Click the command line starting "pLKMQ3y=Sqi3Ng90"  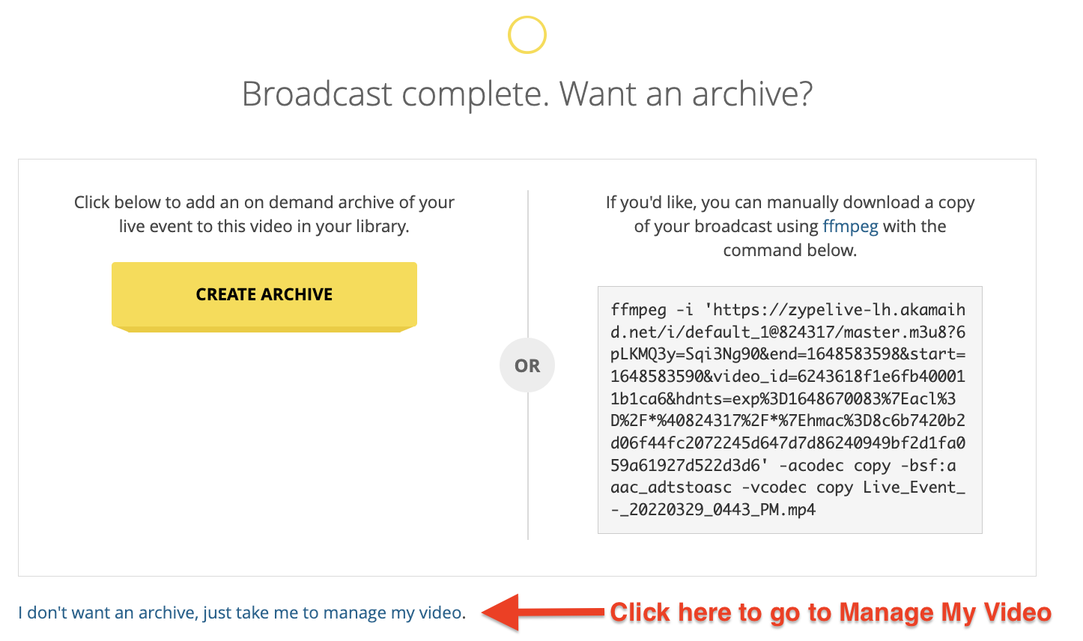[788, 353]
